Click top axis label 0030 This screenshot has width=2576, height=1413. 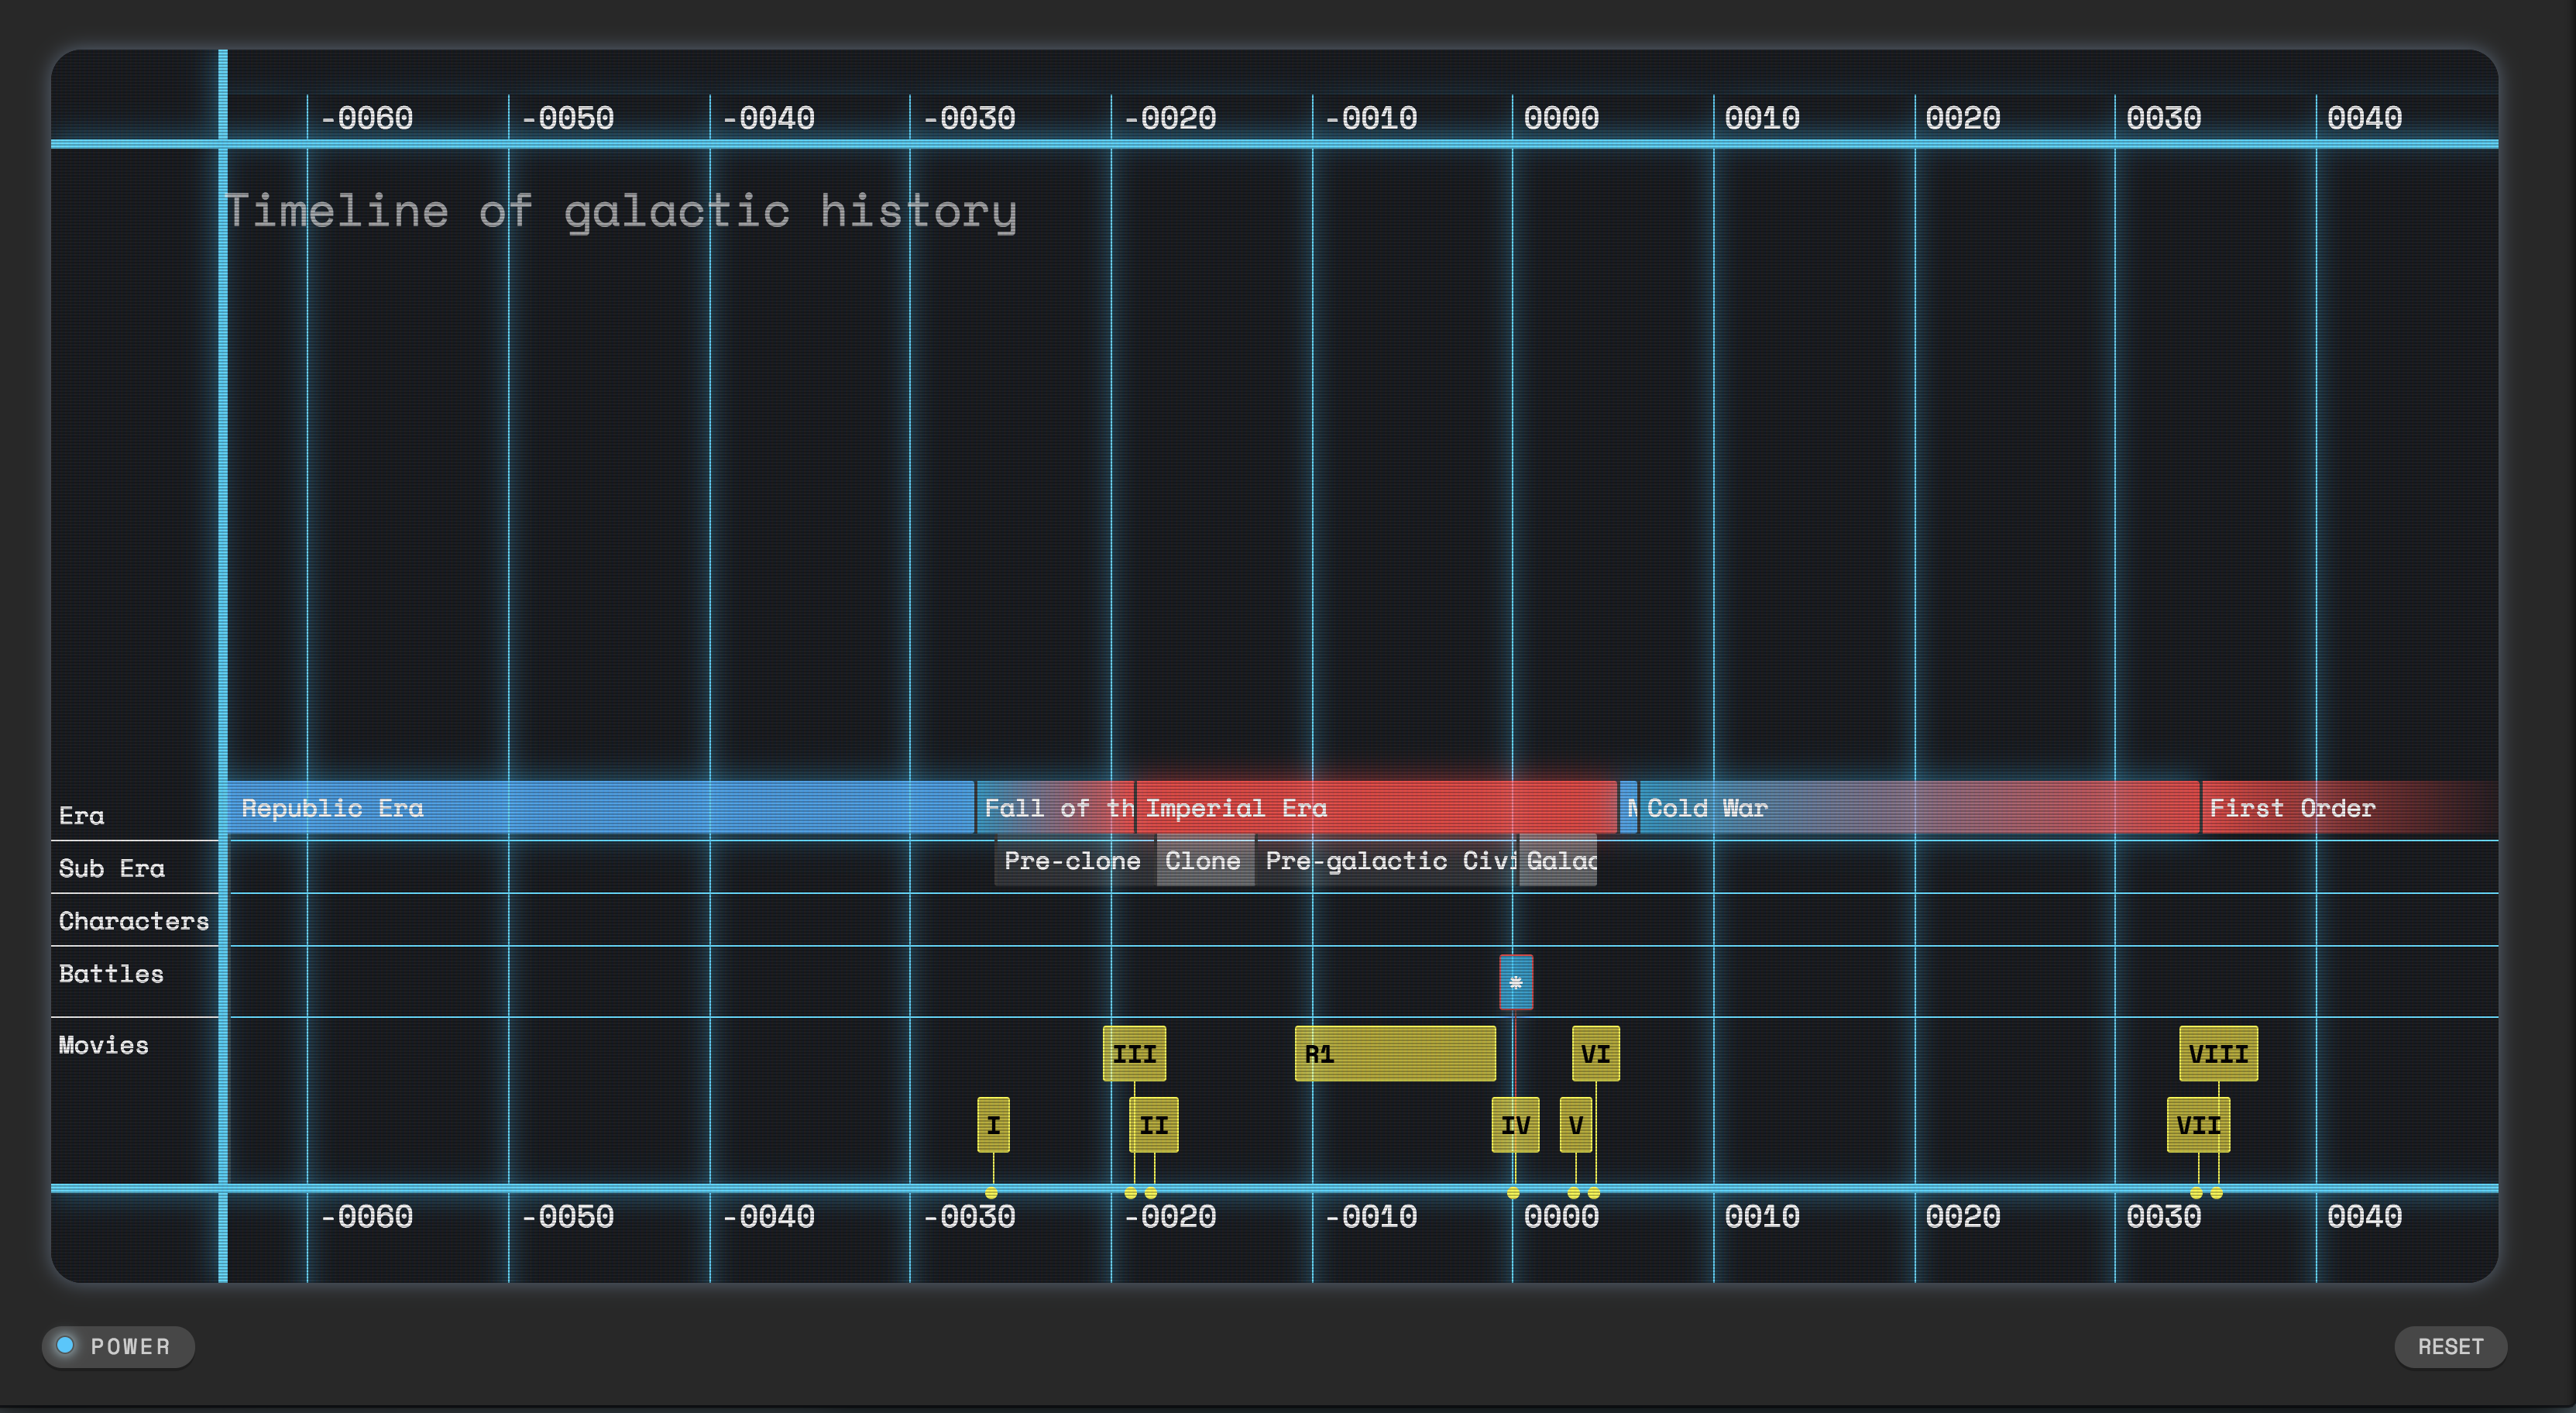(x=2164, y=118)
